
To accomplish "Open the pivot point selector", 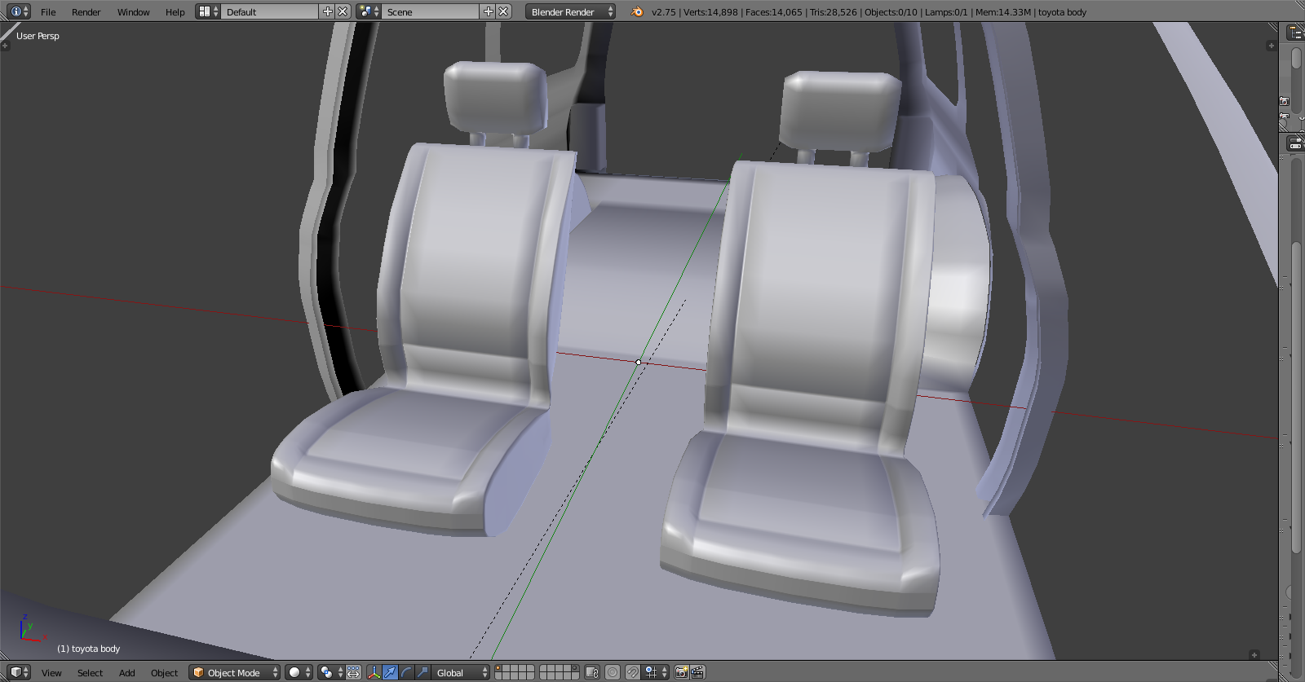I will tap(331, 672).
